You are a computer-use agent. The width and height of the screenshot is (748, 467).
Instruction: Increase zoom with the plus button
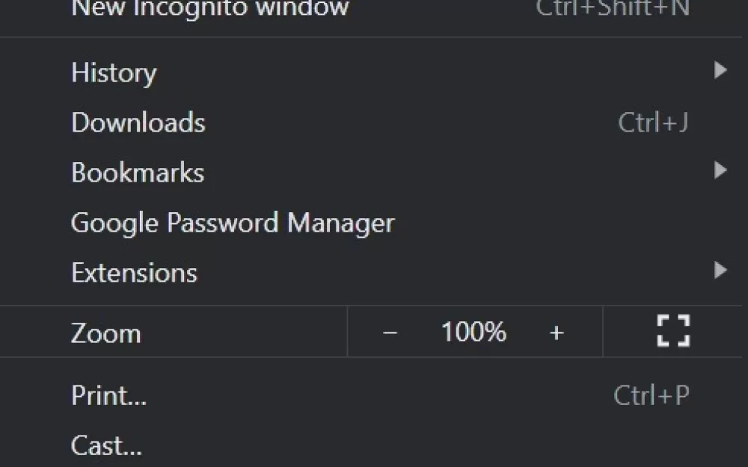tap(557, 333)
